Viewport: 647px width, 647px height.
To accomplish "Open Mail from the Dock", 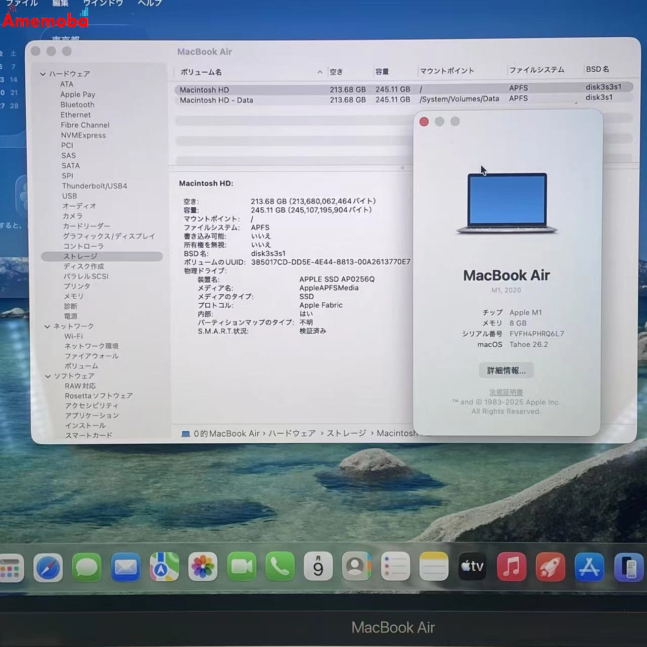I will coord(125,567).
